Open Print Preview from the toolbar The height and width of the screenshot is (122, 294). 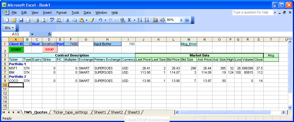[x=43, y=20]
